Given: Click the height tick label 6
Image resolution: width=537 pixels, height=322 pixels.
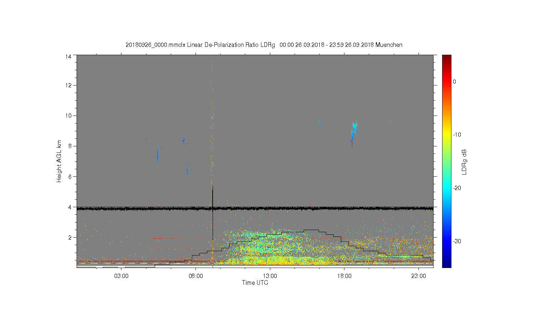Looking at the screenshot, I should 69,176.
